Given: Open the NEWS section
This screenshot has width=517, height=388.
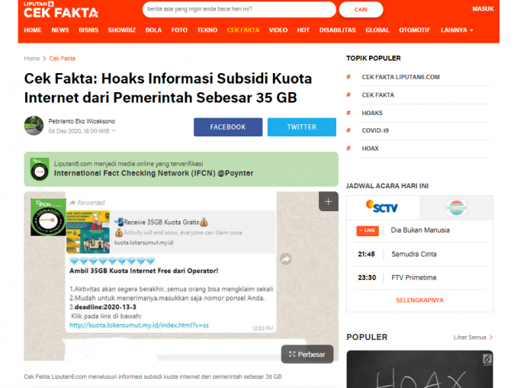Looking at the screenshot, I should 60,30.
